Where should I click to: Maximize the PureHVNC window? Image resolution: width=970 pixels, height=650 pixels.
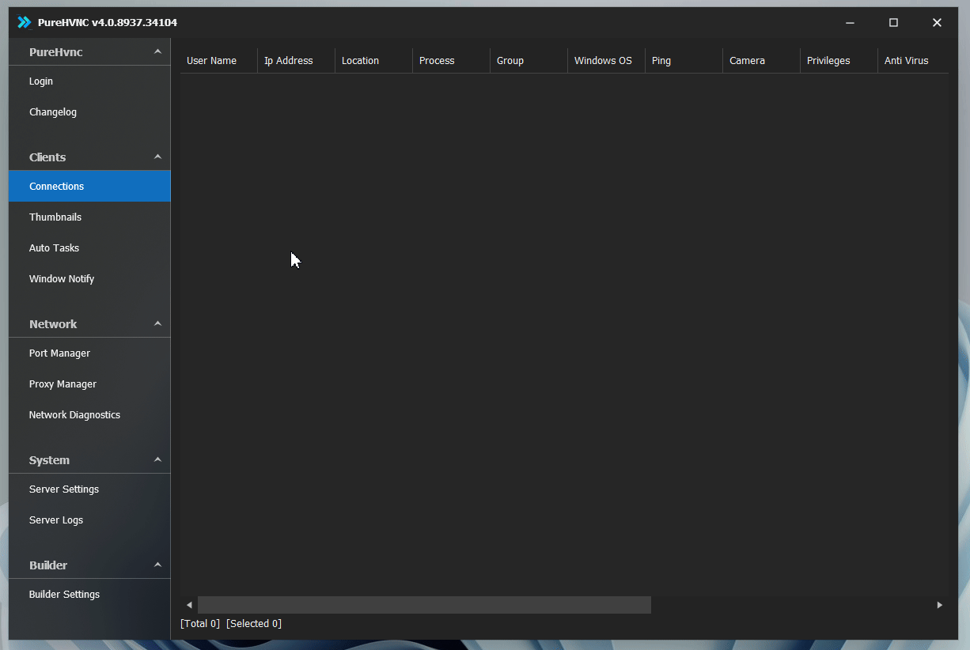pos(893,23)
